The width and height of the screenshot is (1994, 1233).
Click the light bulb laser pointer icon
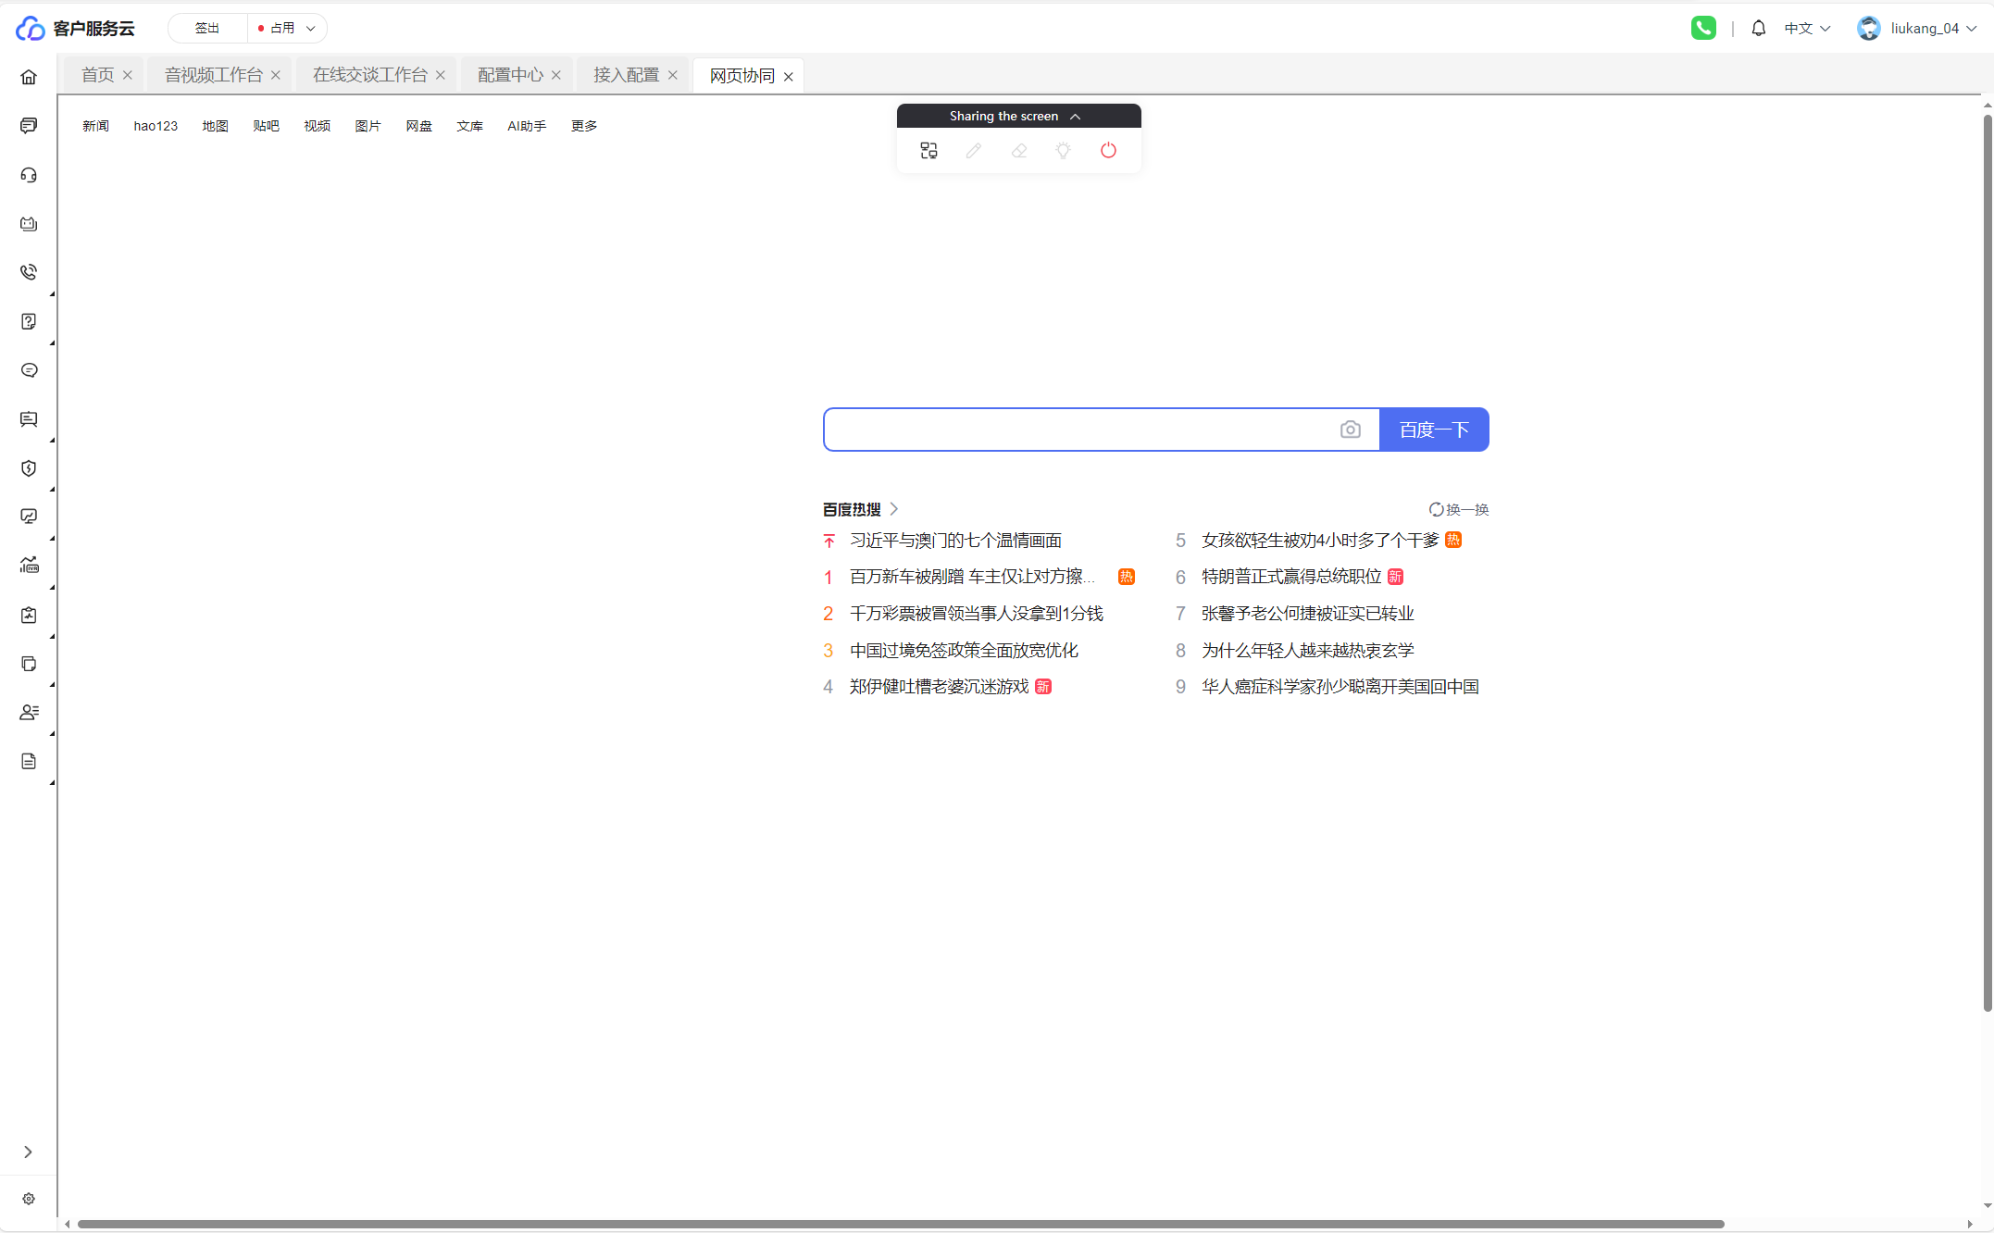pyautogui.click(x=1063, y=150)
